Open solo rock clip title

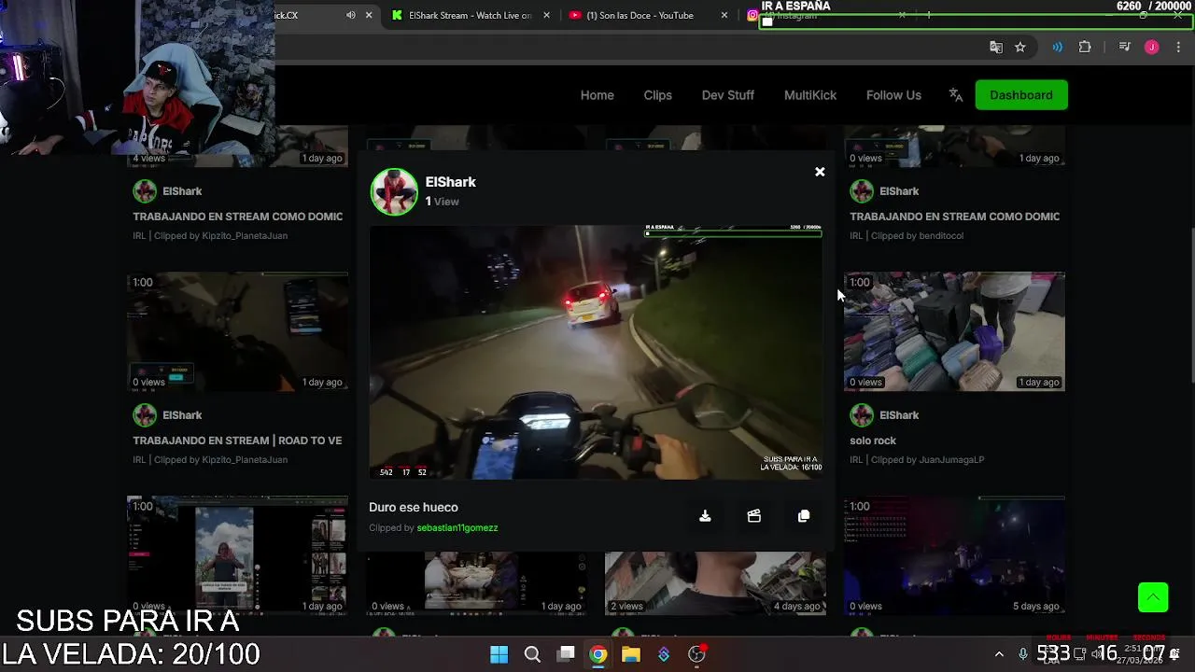873,441
